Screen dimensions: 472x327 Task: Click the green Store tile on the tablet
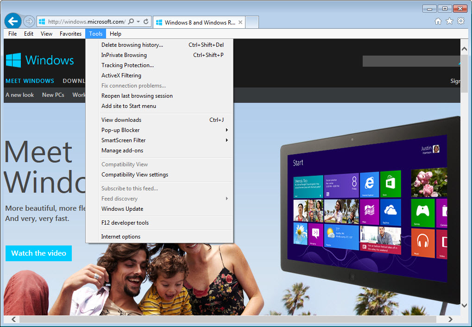(390, 184)
